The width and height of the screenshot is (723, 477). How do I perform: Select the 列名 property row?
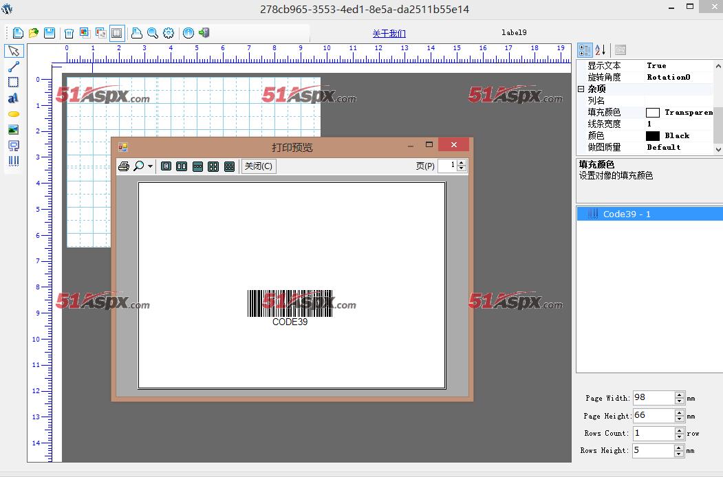click(645, 100)
